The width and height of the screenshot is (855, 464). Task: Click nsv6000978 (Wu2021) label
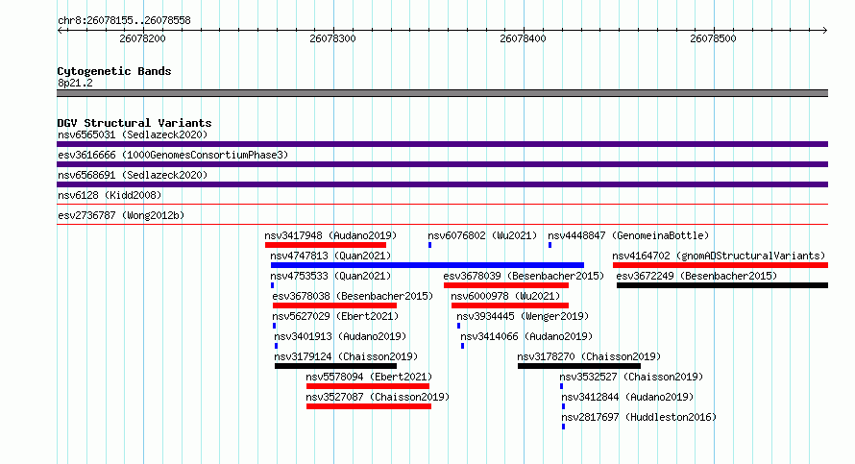[x=505, y=296]
